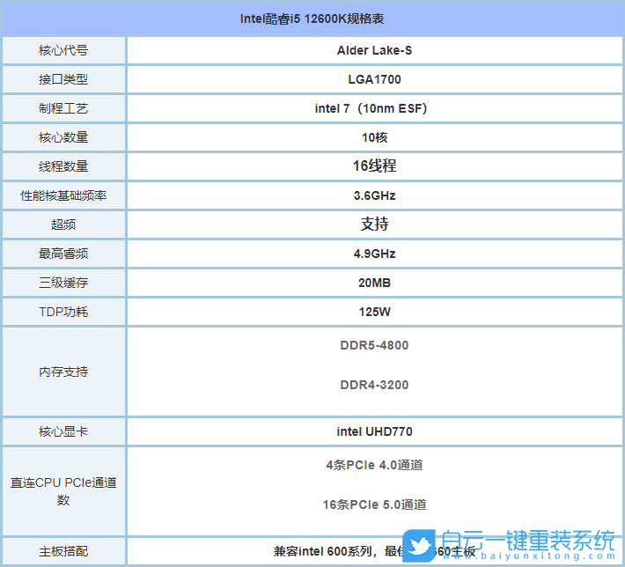
Task: Select the 核心数量 label cell
Action: coord(63,137)
